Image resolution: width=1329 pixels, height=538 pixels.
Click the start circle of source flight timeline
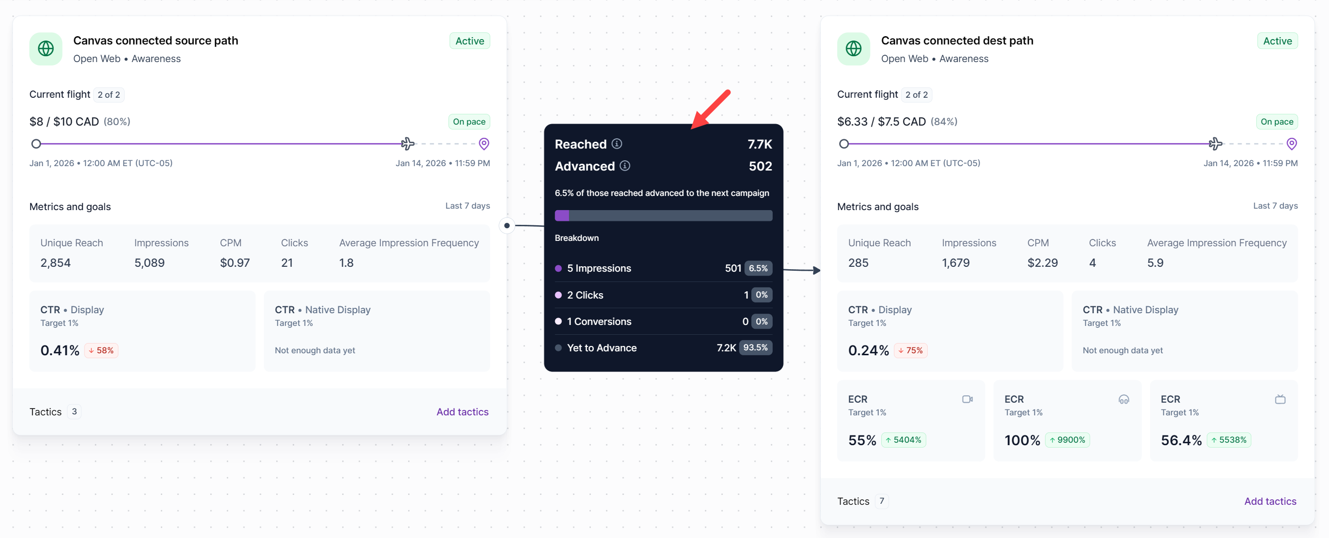tap(36, 144)
